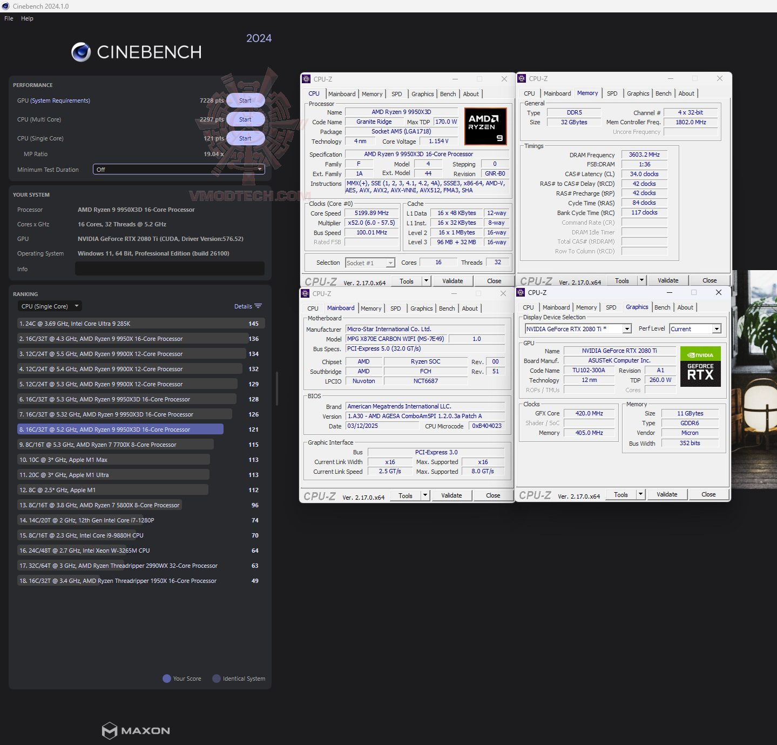Click the NVIDIA GeForce RTX logo in CPU-Z
The height and width of the screenshot is (745, 777).
coord(700,366)
